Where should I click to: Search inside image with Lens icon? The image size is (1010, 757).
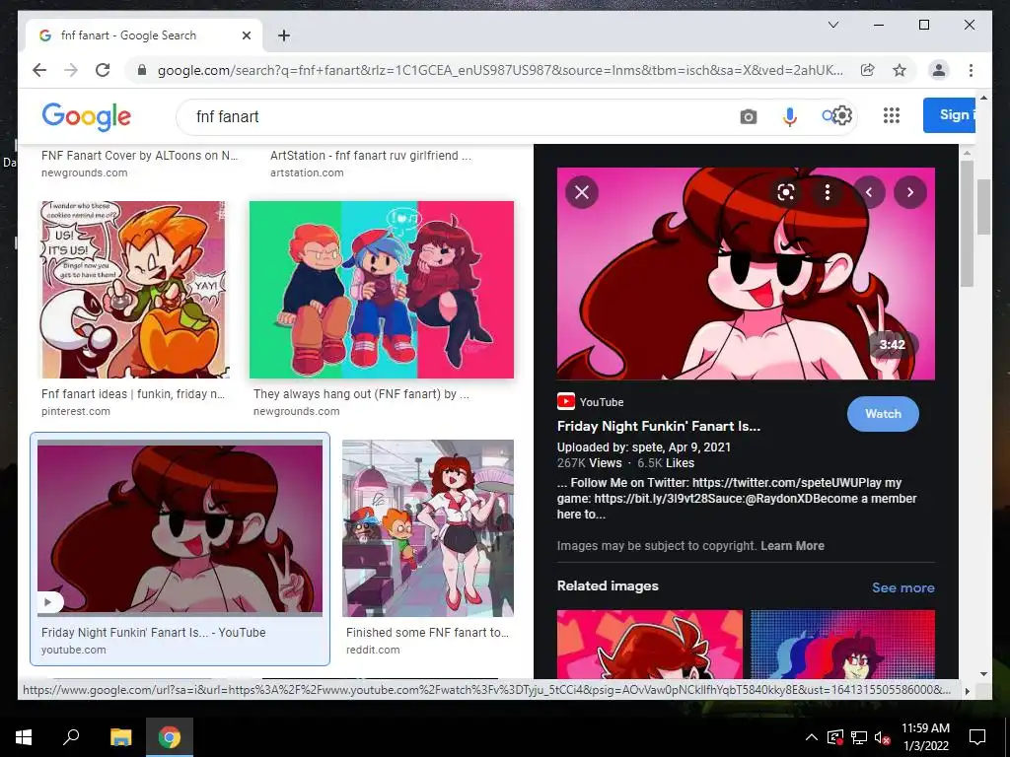pyautogui.click(x=786, y=192)
